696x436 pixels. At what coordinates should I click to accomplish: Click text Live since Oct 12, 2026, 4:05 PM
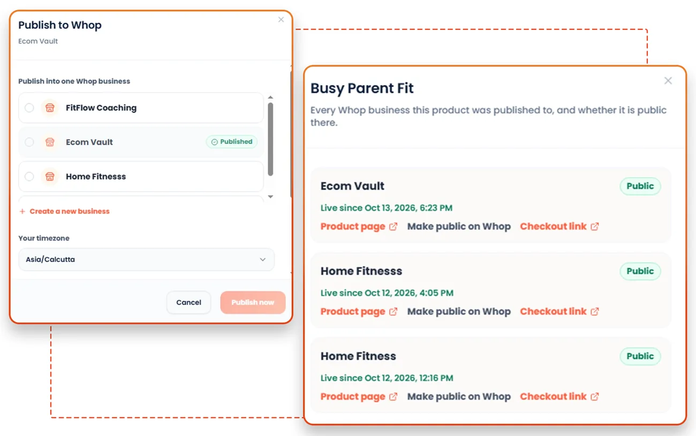(x=387, y=293)
